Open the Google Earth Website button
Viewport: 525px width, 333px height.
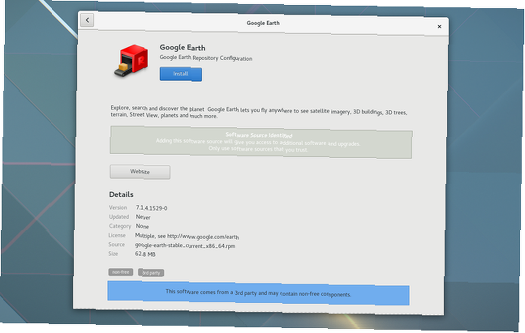(140, 172)
